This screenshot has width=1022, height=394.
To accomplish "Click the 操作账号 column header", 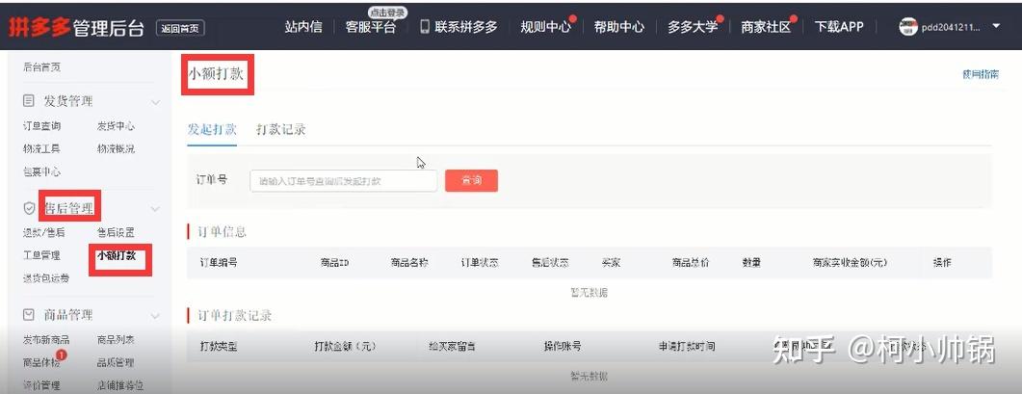I will 563,347.
